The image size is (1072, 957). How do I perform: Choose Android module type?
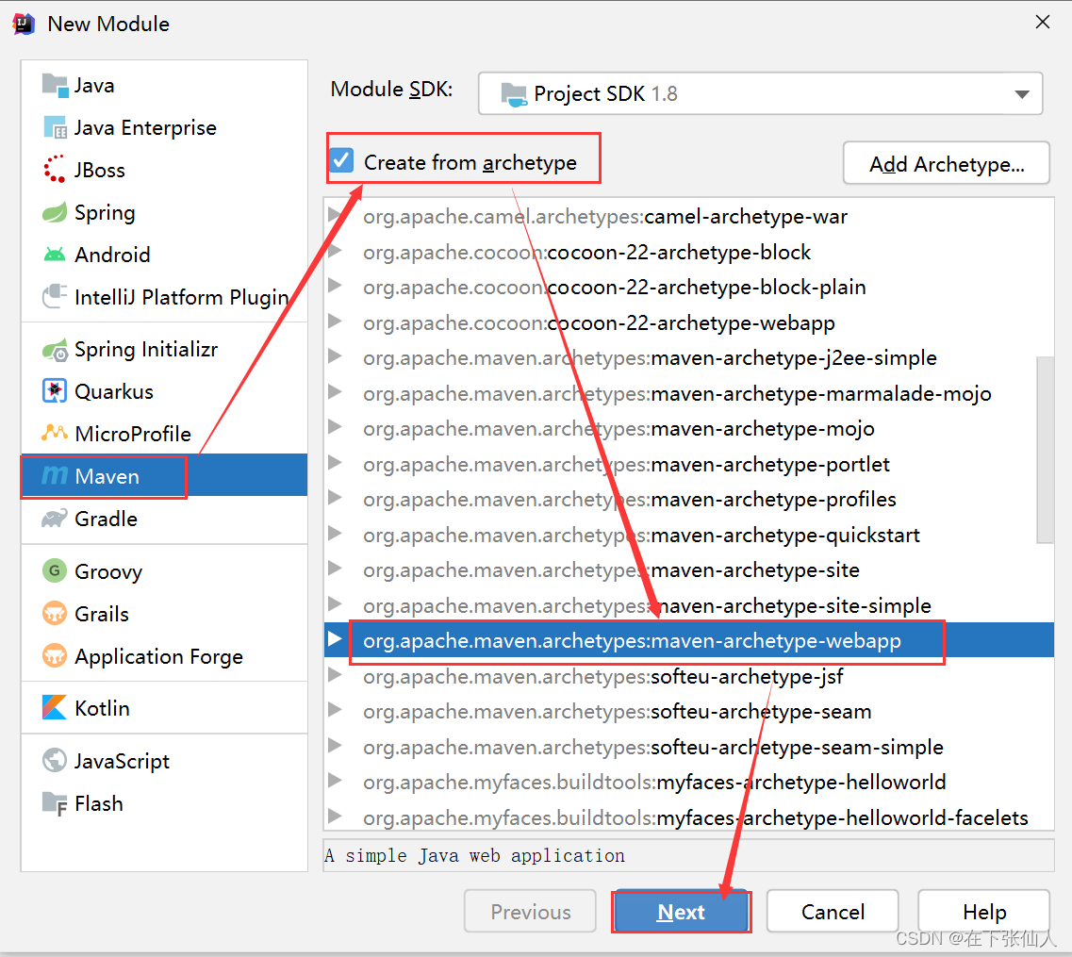pyautogui.click(x=164, y=255)
